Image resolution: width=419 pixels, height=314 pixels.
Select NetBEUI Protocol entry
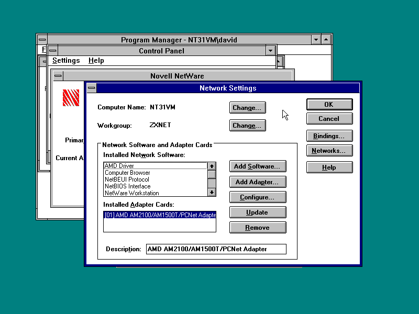point(156,180)
